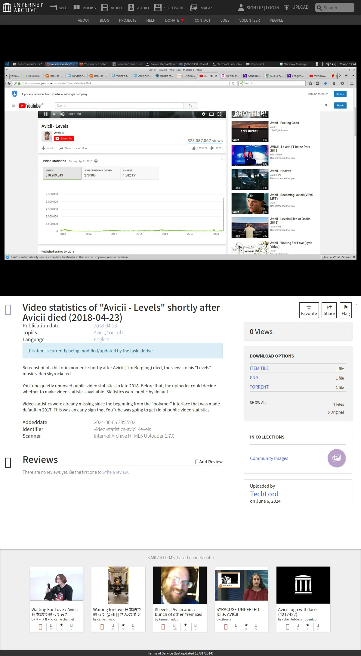Click the 0 Views statistic

coord(261,332)
